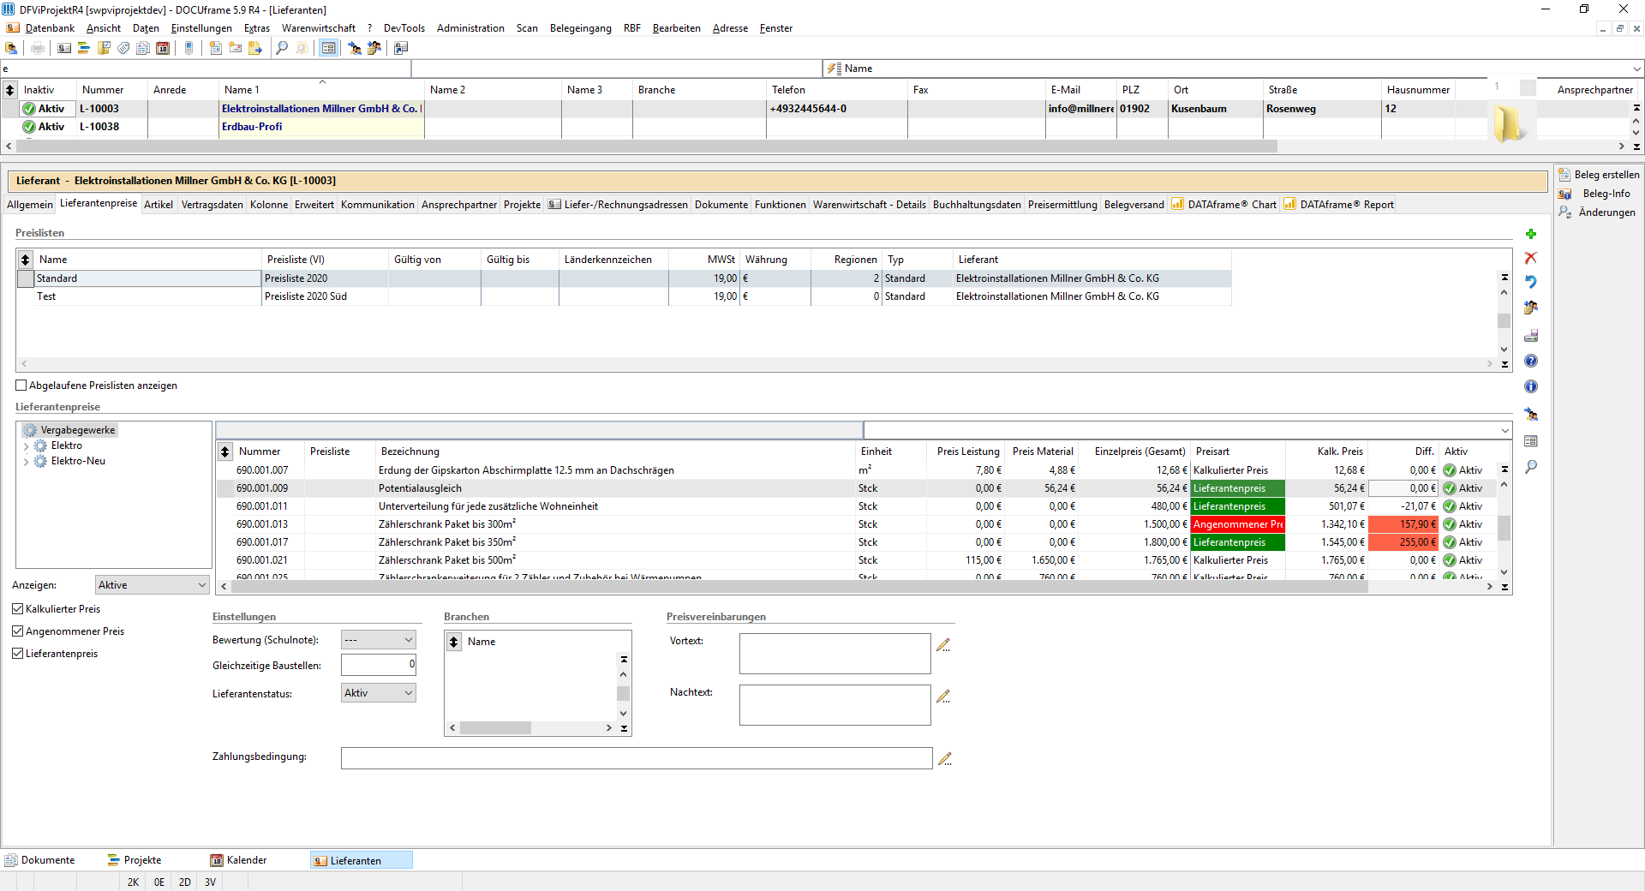Click the 2K status bar button
The width and height of the screenshot is (1645, 891).
133,882
